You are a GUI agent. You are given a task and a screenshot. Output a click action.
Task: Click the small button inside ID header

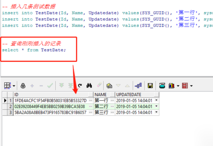click(91, 94)
